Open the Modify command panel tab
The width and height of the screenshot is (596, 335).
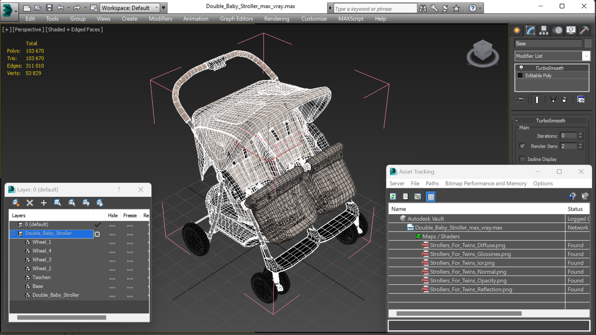tap(530, 30)
